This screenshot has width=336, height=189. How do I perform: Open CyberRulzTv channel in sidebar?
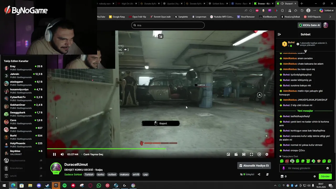pyautogui.click(x=23, y=99)
